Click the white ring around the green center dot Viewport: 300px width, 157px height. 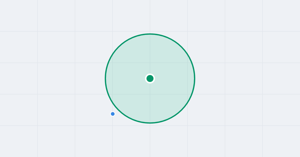(150, 74)
